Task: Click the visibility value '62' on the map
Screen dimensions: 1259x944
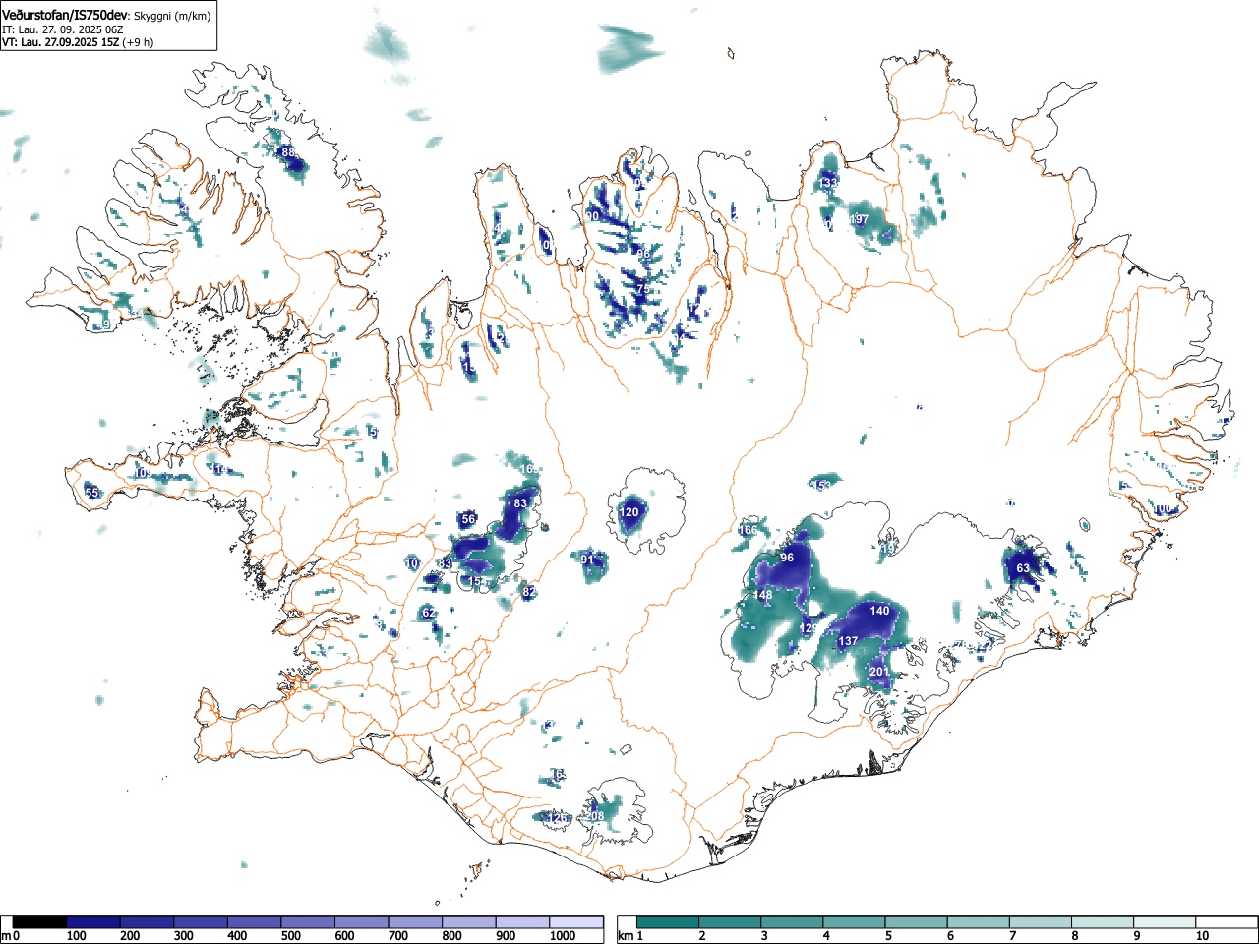Action: [428, 613]
